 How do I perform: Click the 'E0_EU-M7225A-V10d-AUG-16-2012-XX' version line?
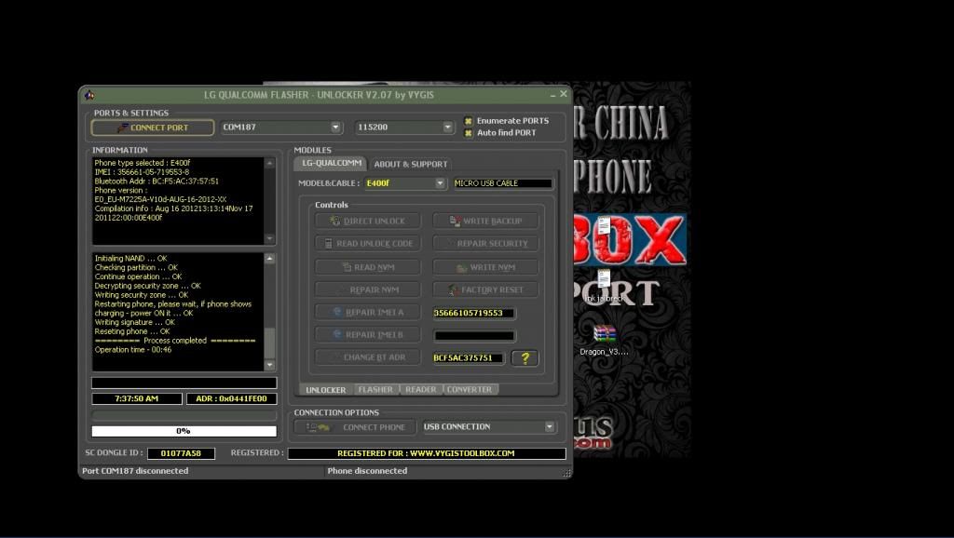click(160, 199)
